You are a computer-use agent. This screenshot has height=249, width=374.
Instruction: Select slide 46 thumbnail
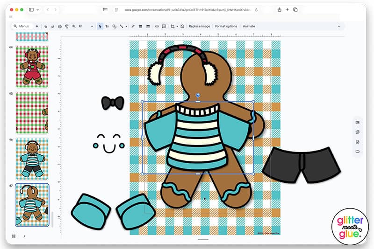(32, 159)
